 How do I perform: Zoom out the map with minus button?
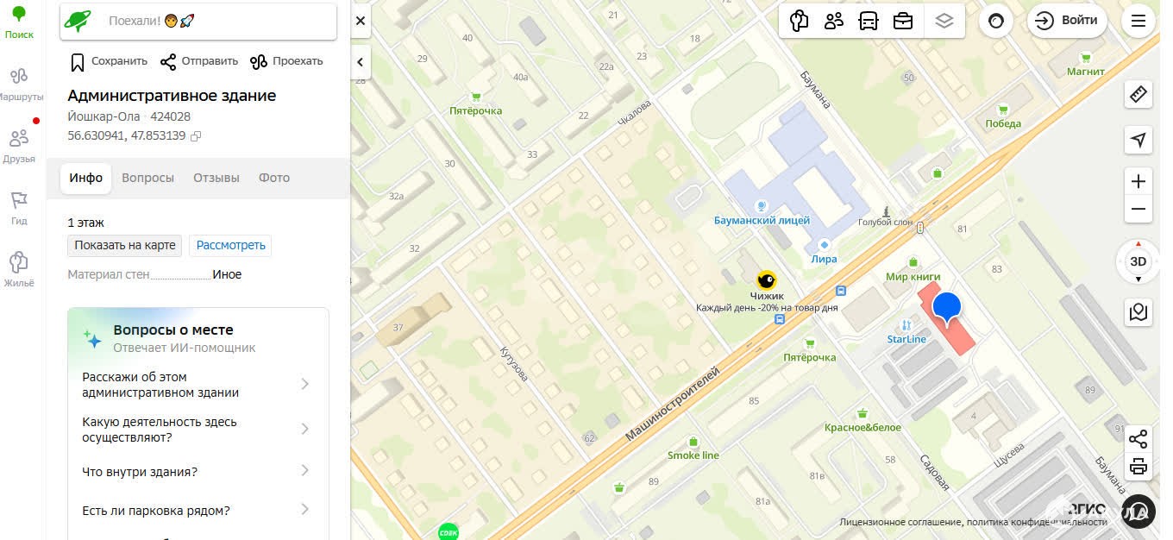pos(1138,210)
